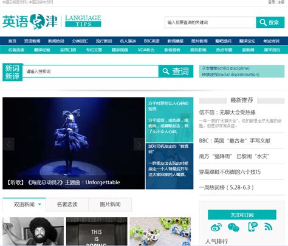
Task: Open 图片新闻 in the top navigation bar
Action: [x=199, y=41]
